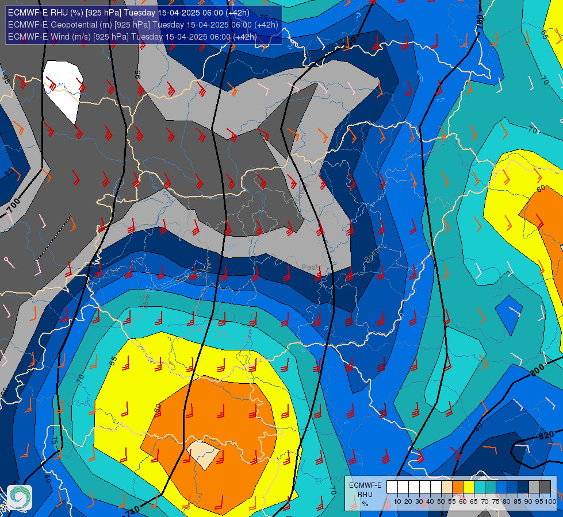Click the ECMWF-E Wind (m/s) header line
This screenshot has width=563, height=517.
click(x=132, y=37)
